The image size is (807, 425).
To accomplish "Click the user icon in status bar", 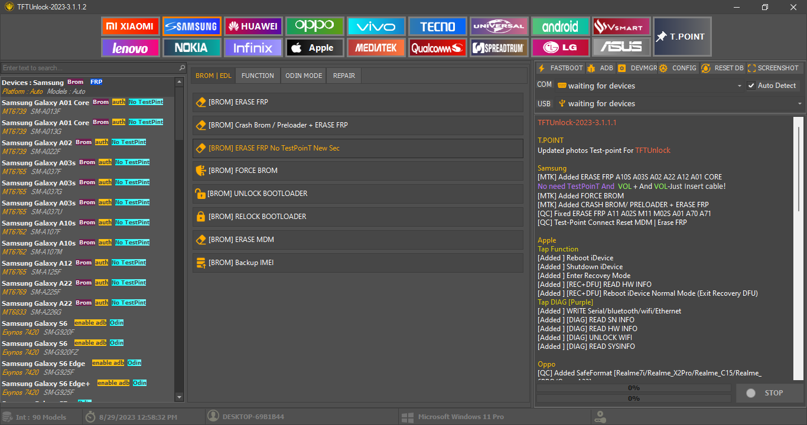I will tap(213, 416).
